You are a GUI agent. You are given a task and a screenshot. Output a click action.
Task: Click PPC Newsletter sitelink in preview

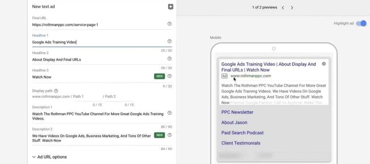tap(237, 112)
